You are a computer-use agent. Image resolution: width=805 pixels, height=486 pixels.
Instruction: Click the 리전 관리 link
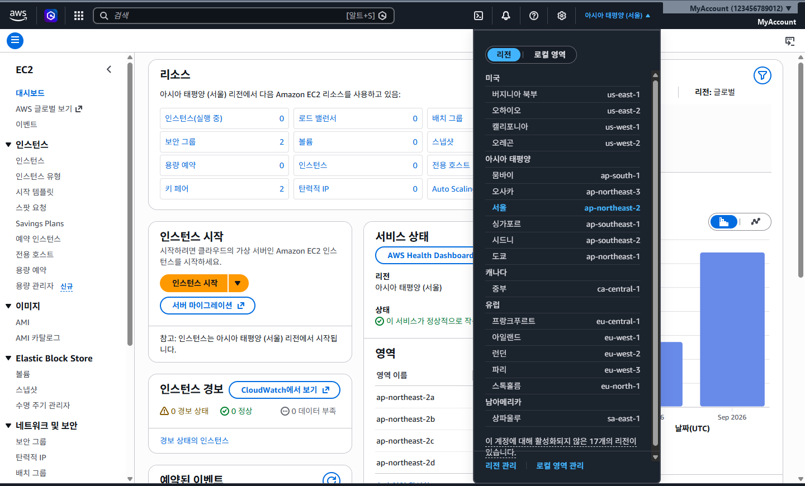pos(501,466)
